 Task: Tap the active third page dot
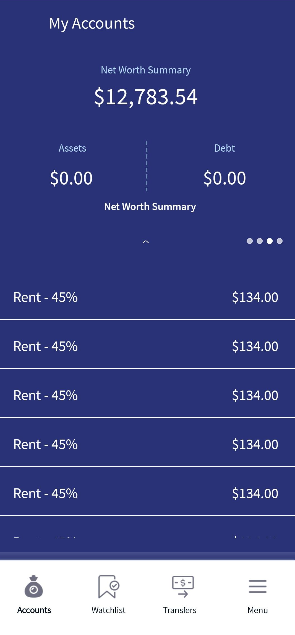click(270, 241)
